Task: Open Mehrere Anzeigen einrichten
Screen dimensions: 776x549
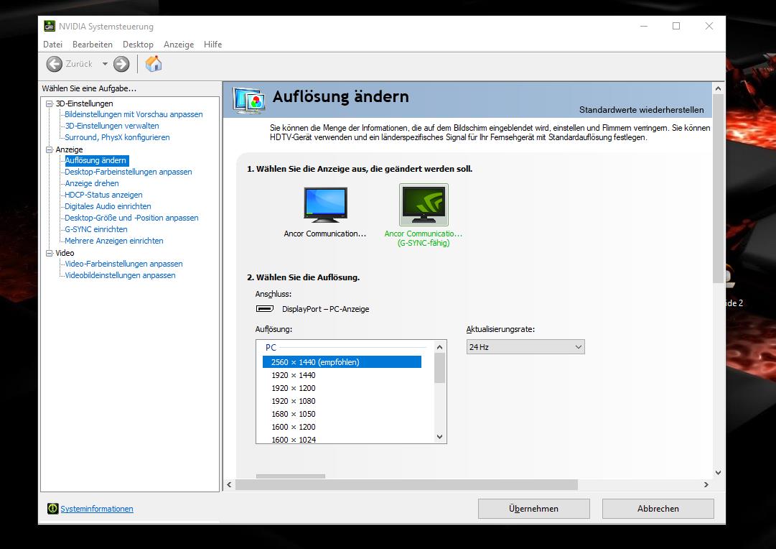Action: 114,241
